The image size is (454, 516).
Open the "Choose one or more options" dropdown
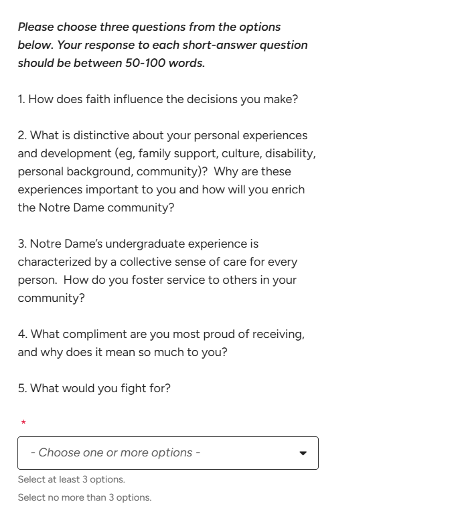click(x=167, y=453)
